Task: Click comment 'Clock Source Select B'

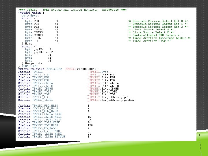Action: coord(151,32)
